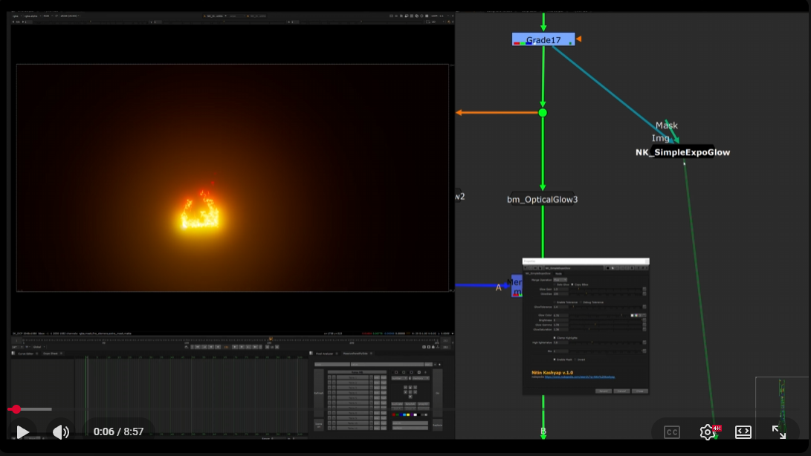The image size is (811, 456).
Task: Open the Node tab in properties
Action: pos(558,273)
